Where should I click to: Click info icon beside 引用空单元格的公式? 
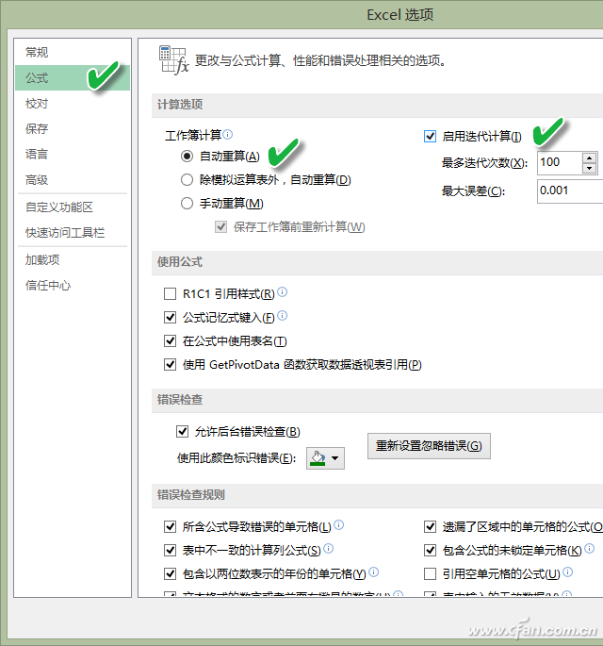coord(567,571)
